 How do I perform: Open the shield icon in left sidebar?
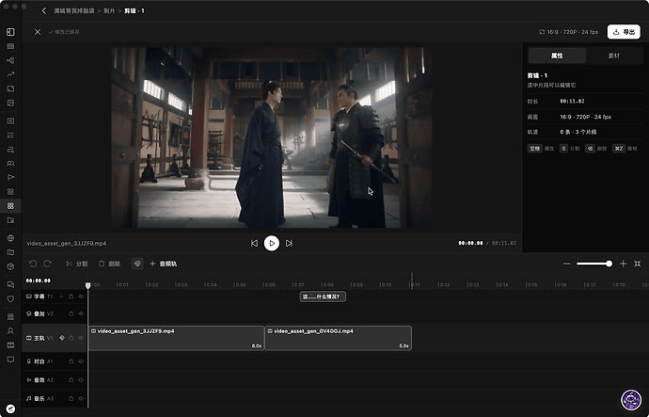point(10,298)
